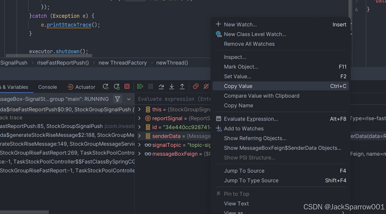Click the Pause program icon
Image resolution: width=386 pixels, height=214 pixels.
(150, 86)
